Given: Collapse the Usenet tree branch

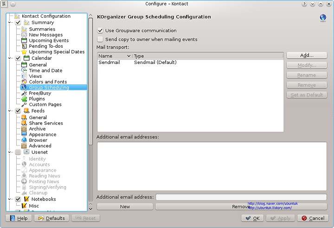Looking at the screenshot, I should (9, 152).
